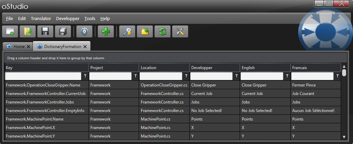This screenshot has height=144, width=353.
Task: Click the open folder toolbar icon
Action: 28,32
